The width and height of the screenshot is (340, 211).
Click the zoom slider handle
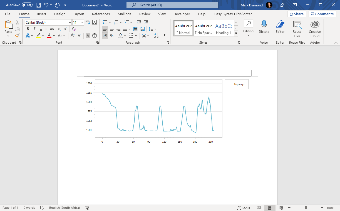pos(306,208)
